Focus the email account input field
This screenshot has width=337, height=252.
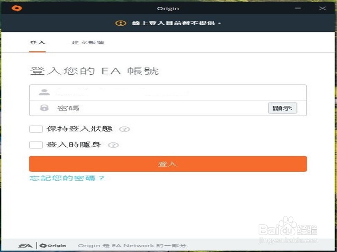168,92
